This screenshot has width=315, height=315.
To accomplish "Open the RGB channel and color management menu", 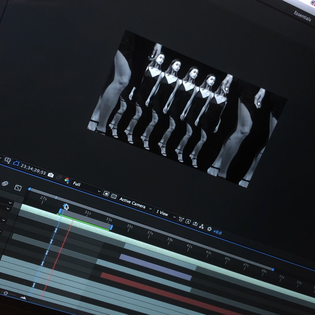I will point(67,180).
